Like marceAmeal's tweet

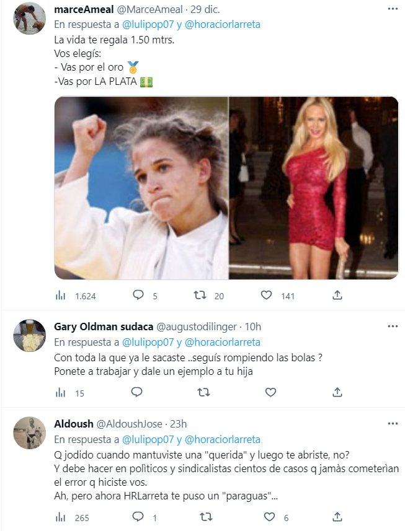(x=267, y=296)
